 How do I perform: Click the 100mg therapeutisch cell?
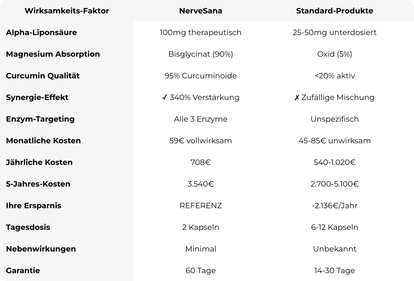(x=201, y=32)
